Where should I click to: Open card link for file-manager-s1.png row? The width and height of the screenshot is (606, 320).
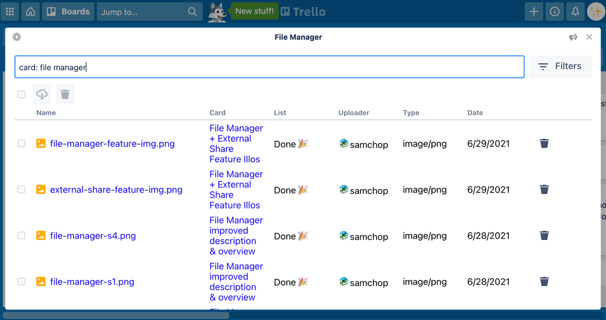click(236, 281)
